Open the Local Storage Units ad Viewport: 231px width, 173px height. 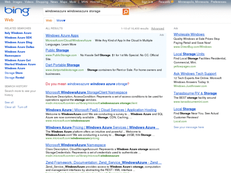tap(189, 54)
